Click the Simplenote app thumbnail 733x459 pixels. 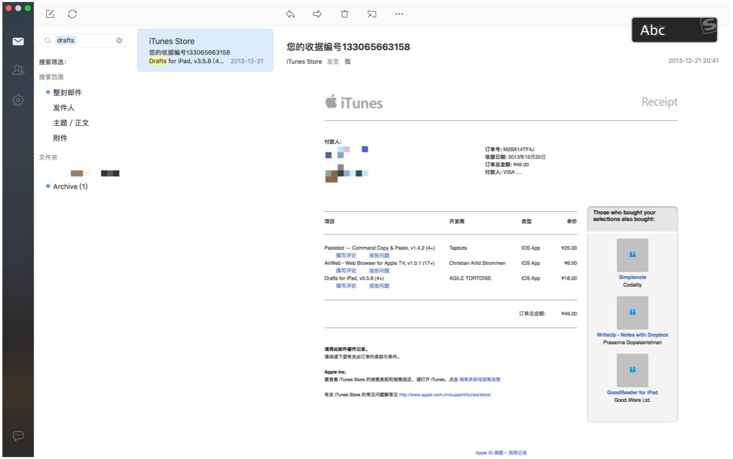pos(633,255)
